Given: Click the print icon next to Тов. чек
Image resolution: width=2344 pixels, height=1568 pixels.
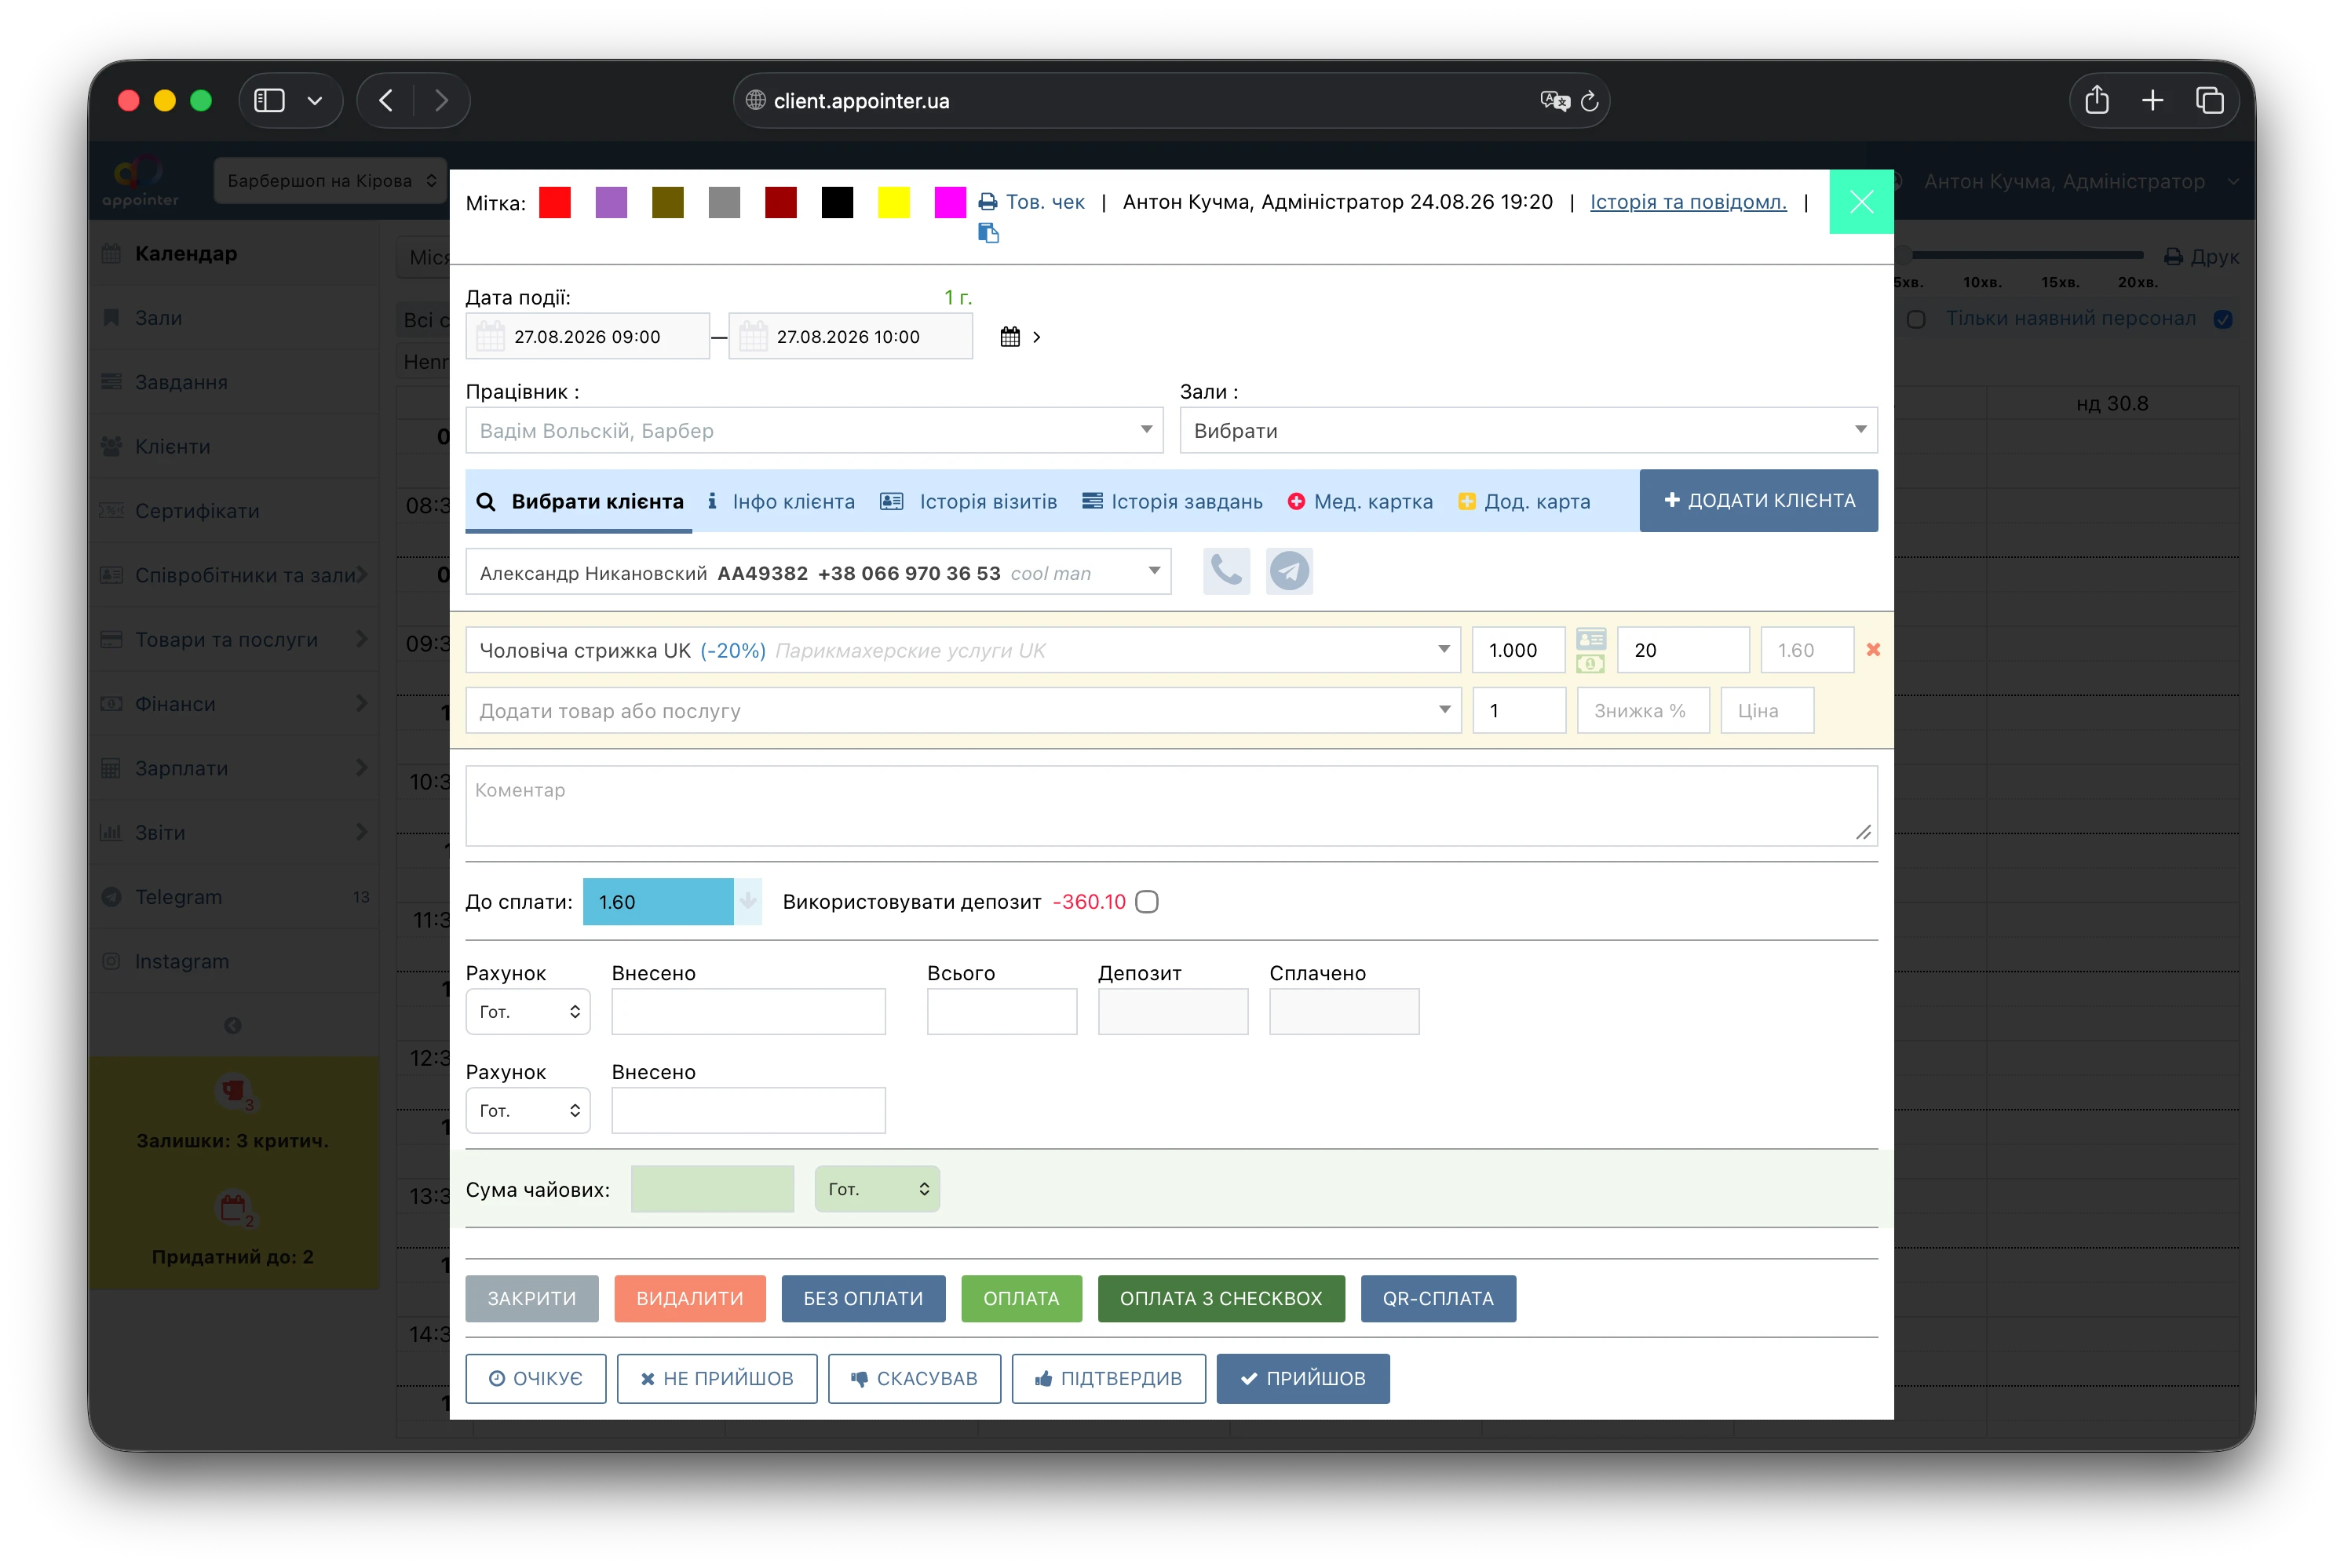Looking at the screenshot, I should 988,202.
